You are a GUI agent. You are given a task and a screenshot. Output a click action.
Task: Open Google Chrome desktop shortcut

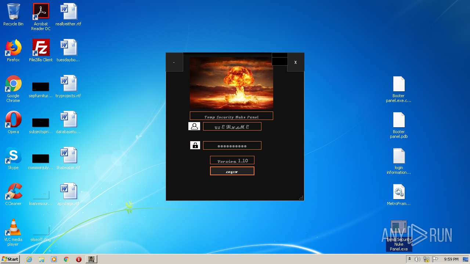click(x=13, y=89)
